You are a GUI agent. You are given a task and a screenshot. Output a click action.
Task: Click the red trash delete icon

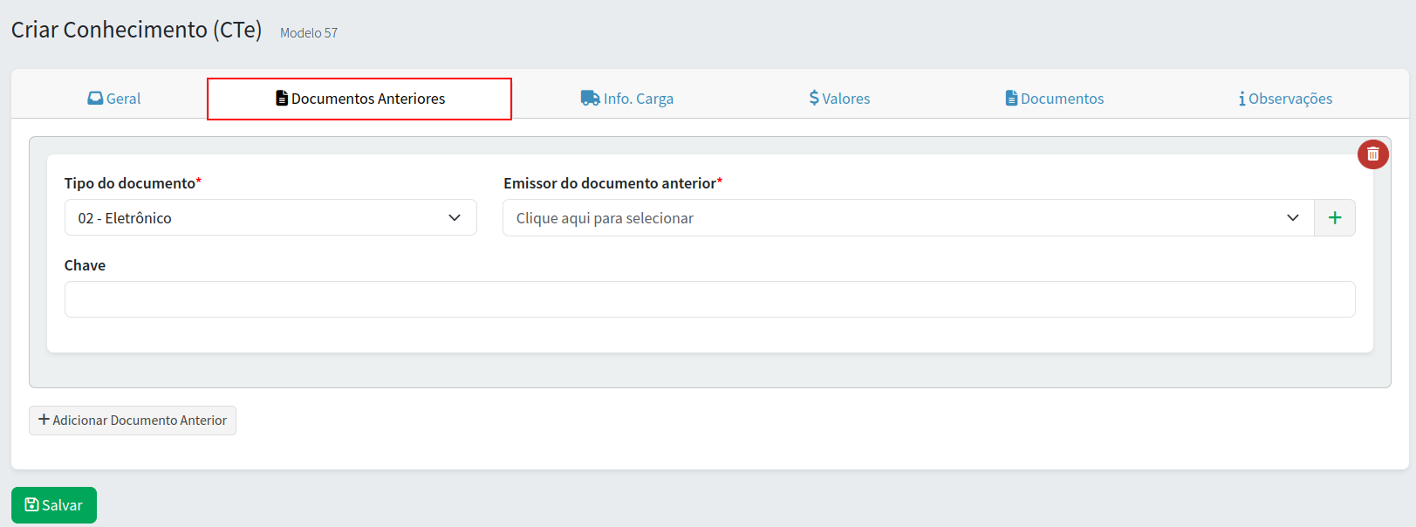click(x=1372, y=154)
